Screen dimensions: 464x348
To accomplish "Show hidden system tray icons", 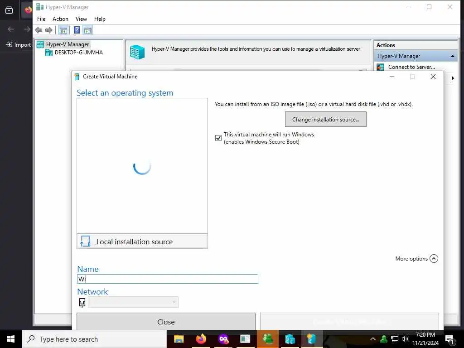I will (x=373, y=339).
